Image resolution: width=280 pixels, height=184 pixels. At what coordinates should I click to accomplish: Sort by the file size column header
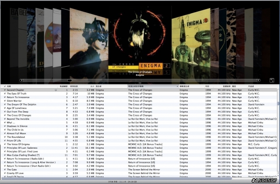click(87, 86)
